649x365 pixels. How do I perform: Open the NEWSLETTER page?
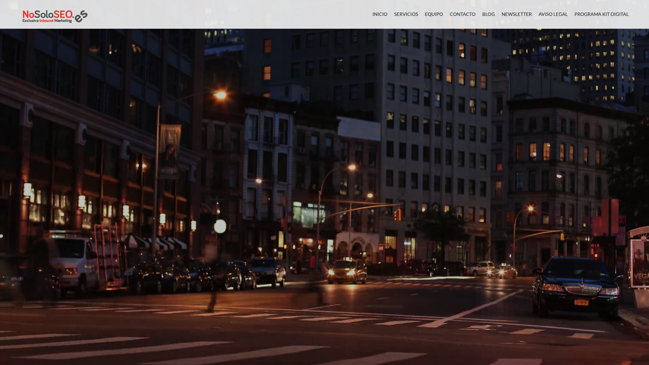point(516,14)
